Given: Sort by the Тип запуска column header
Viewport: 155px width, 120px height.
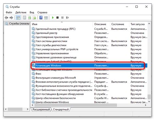Looking at the screenshot, I should pos(138,24).
